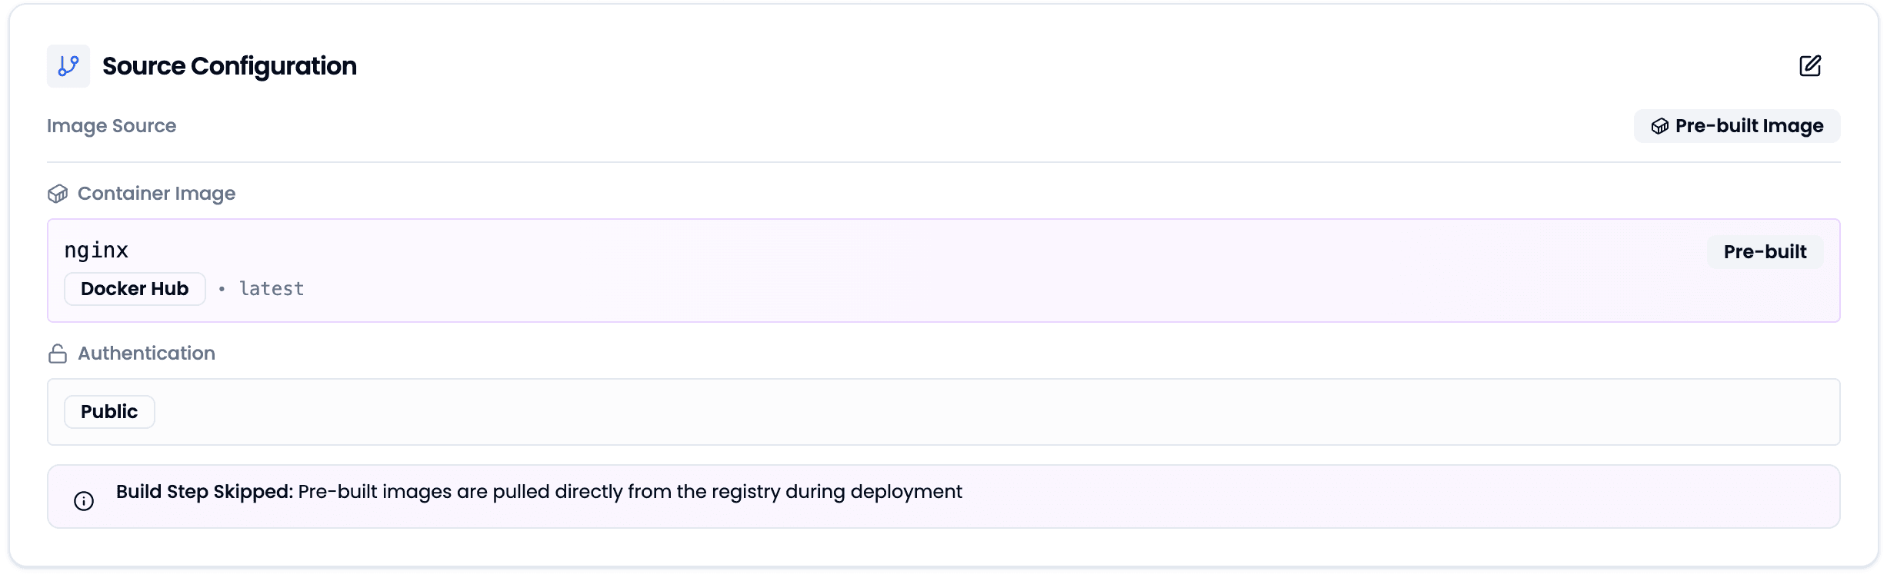Screen dimensions: 1897x581
Task: Toggle the Pre-built badge on the image card
Action: [x=1765, y=251]
